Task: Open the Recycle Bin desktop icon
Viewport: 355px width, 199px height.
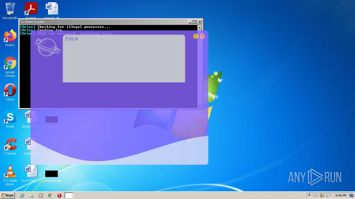Action: (10, 11)
